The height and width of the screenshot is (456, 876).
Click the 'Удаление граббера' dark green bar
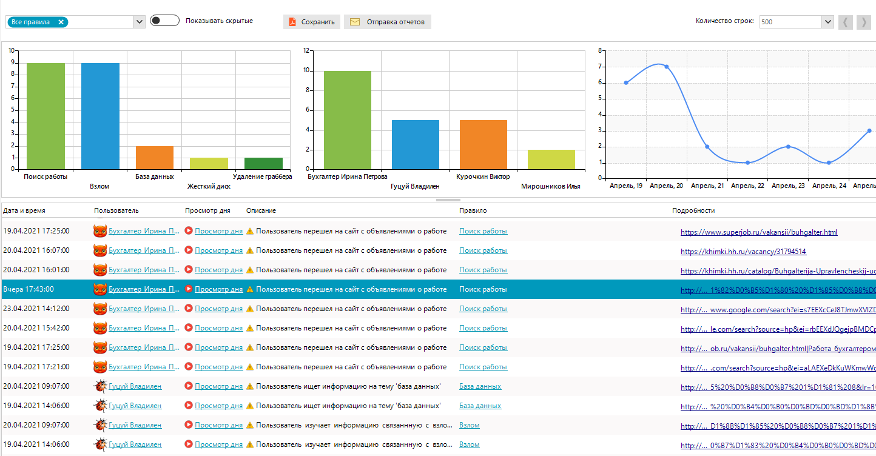click(264, 164)
